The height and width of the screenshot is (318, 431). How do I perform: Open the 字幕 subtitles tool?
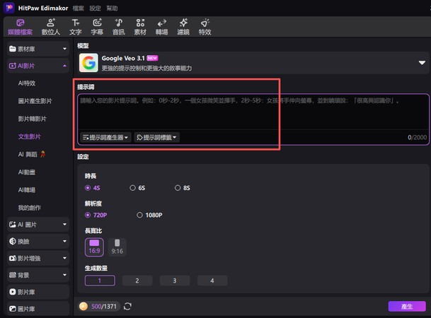click(97, 27)
